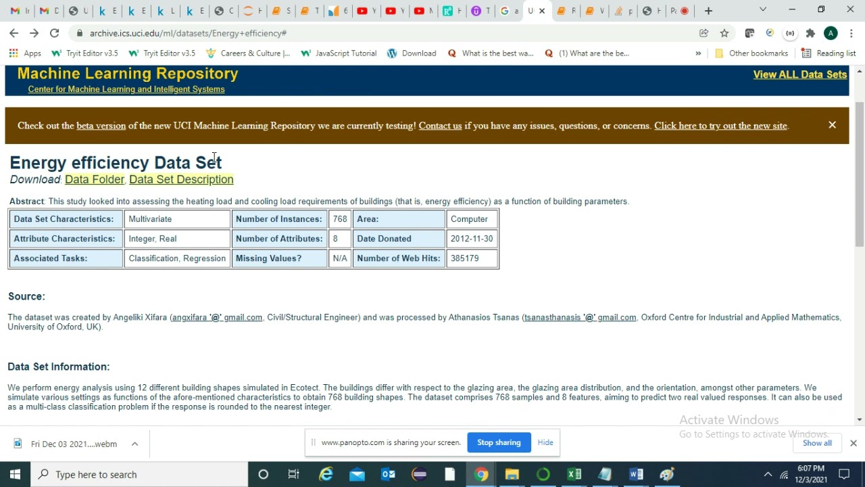Show more bookmarks with the chevron

pos(698,53)
